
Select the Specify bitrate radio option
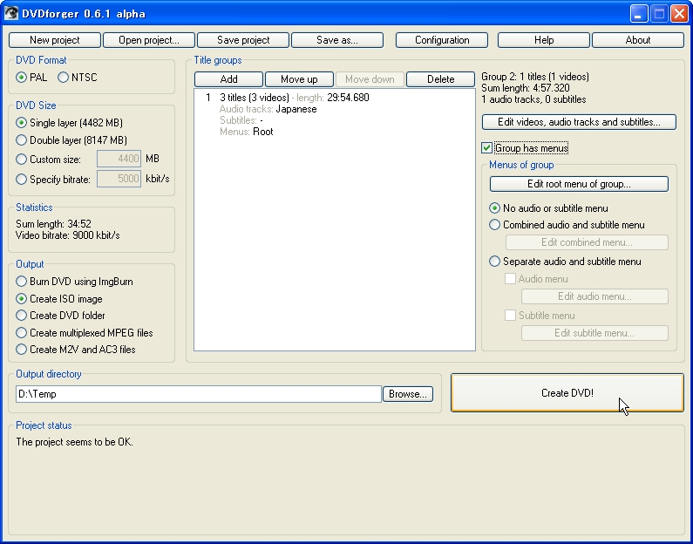coord(21,179)
